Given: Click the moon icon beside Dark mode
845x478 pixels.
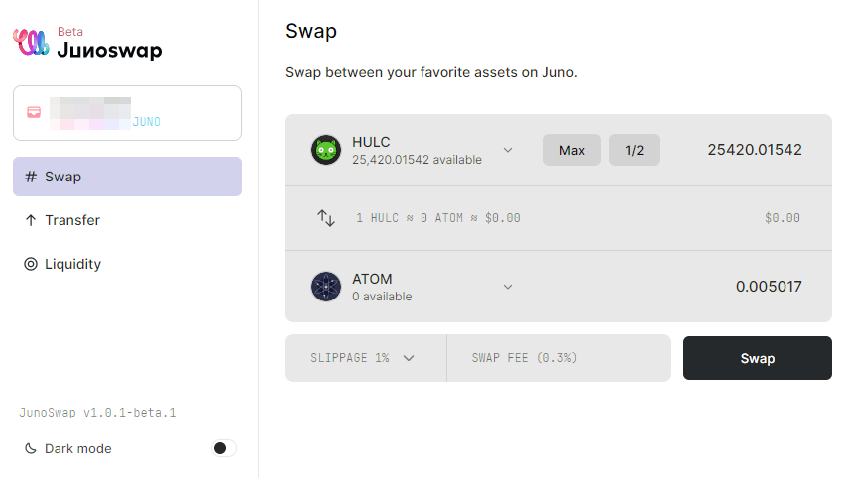Looking at the screenshot, I should click(x=31, y=448).
